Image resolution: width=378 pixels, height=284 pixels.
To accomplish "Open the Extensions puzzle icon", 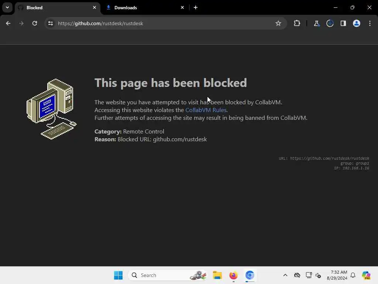I will point(297,23).
